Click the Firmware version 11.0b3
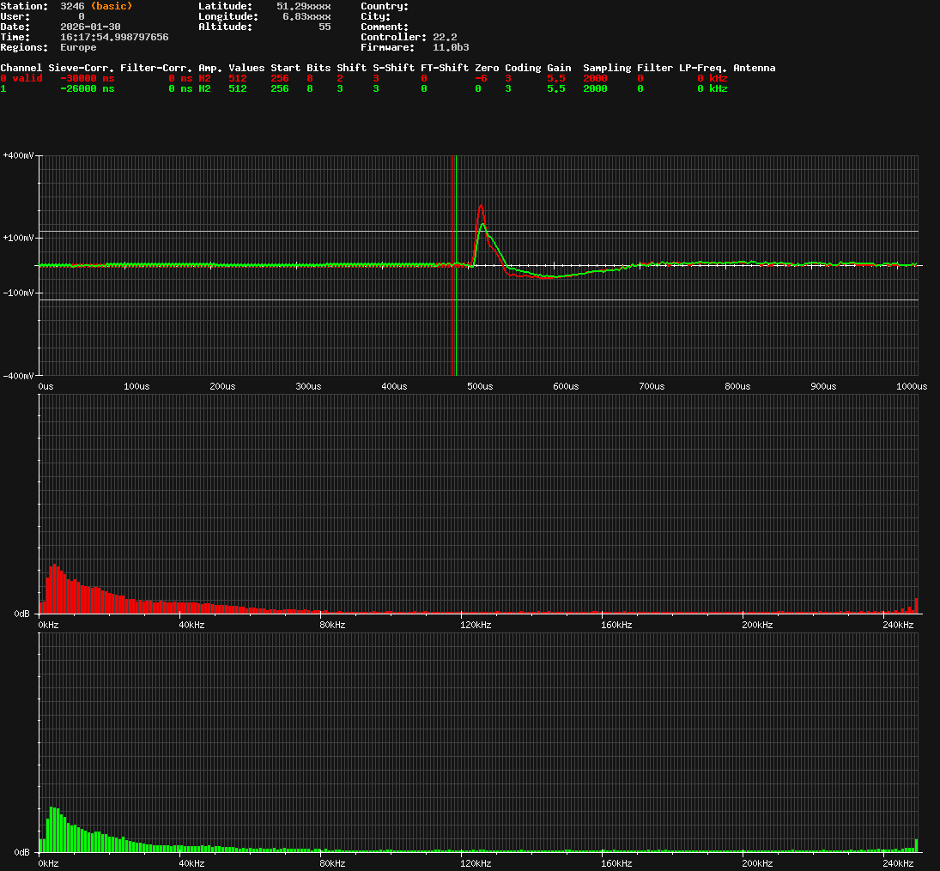Viewport: 940px width, 871px height. coord(451,47)
